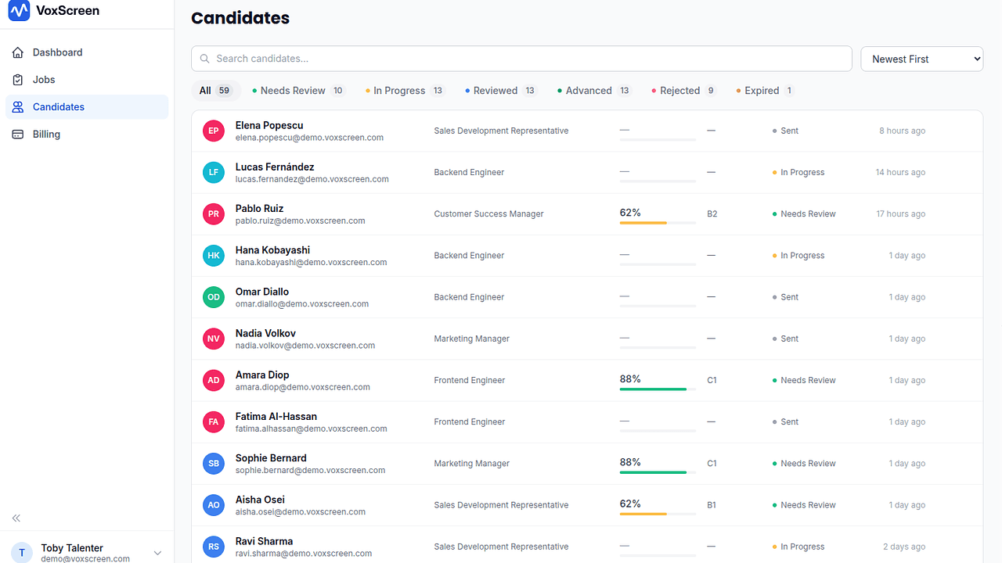The width and height of the screenshot is (1002, 563).
Task: Click Omar Diallo's OD avatar
Action: click(x=214, y=297)
